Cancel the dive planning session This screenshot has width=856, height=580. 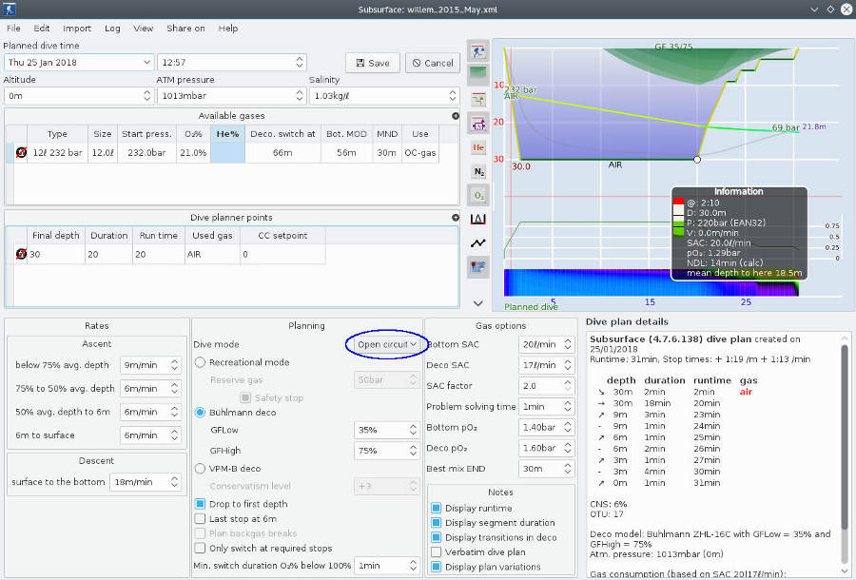[x=432, y=62]
